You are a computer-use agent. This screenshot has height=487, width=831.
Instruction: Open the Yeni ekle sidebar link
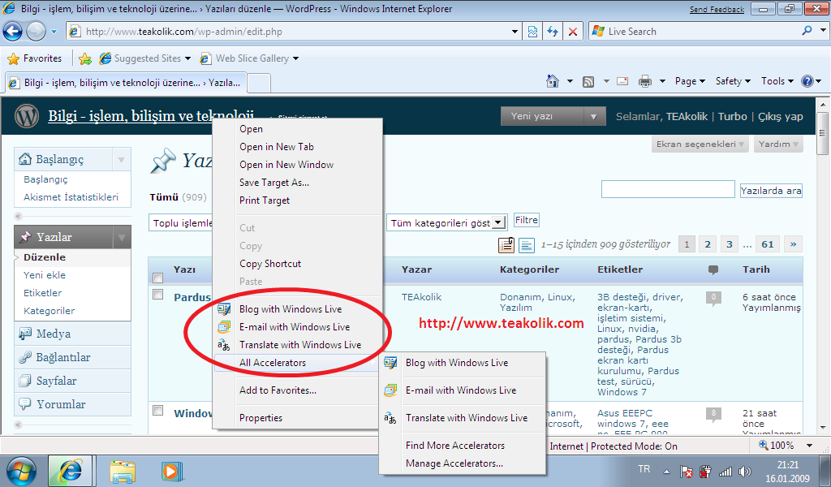[45, 275]
